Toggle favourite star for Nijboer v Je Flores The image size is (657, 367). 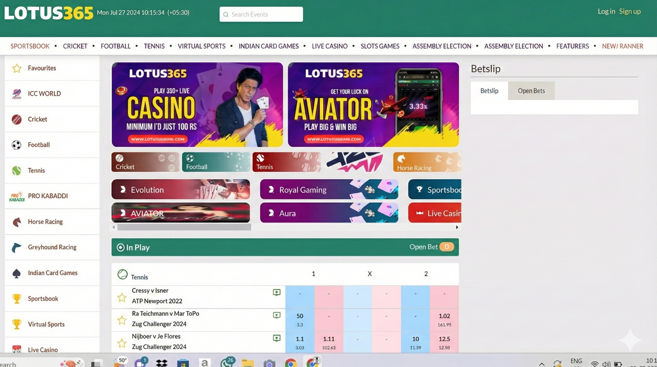pos(122,343)
